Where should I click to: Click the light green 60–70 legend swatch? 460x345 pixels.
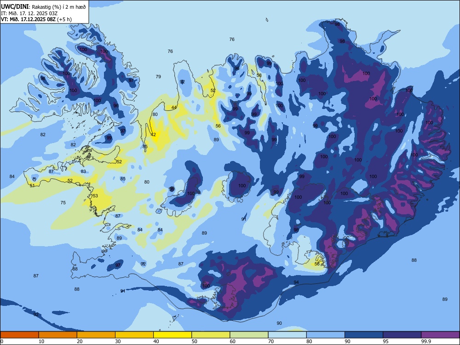click(249, 335)
